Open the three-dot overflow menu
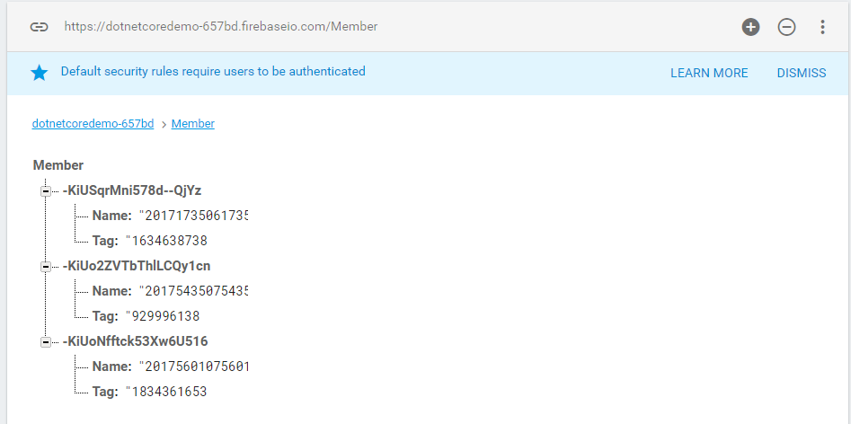The height and width of the screenshot is (424, 851). (822, 27)
